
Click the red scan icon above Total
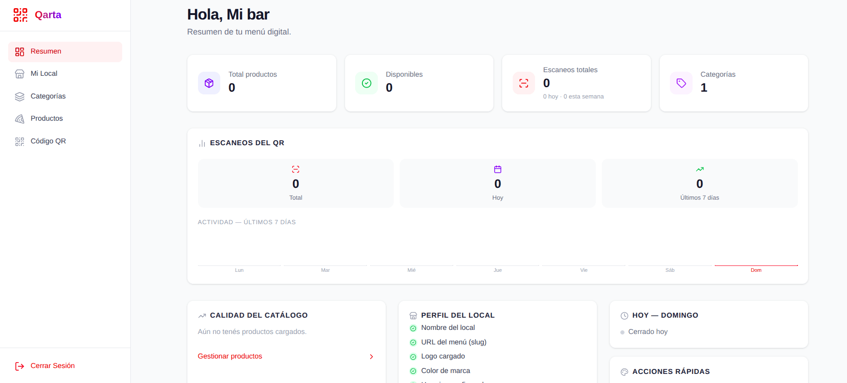point(296,169)
